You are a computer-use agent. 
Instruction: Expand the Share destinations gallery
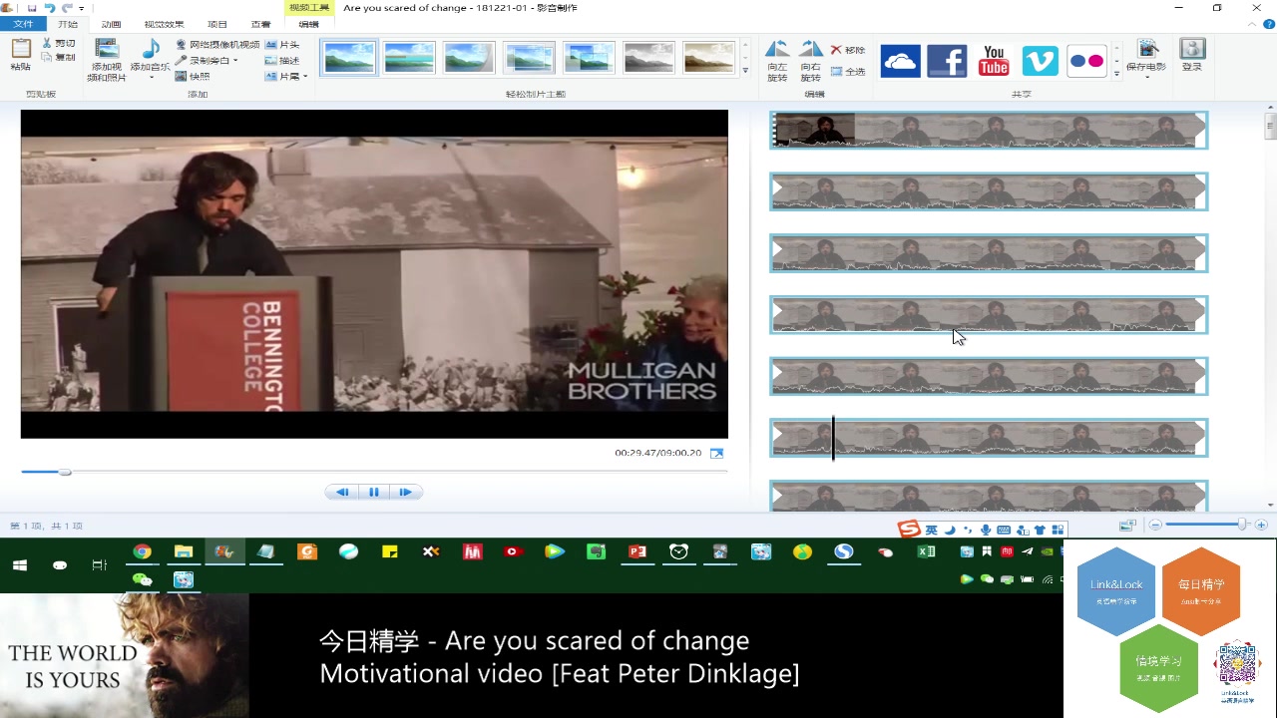(1116, 73)
